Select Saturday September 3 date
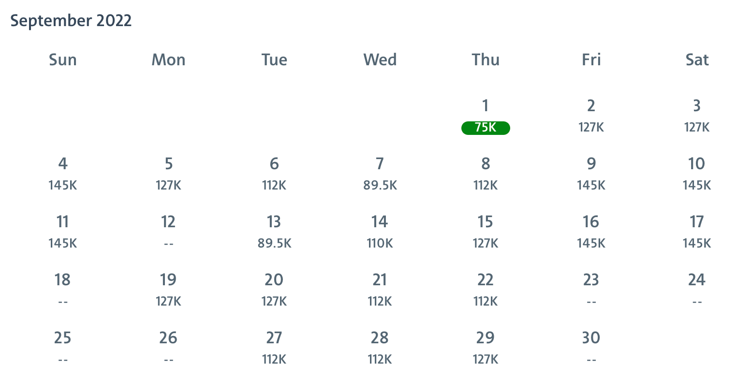The height and width of the screenshot is (381, 737). [696, 116]
